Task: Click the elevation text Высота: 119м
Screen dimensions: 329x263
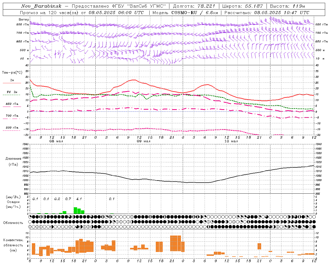Action: (x=287, y=6)
